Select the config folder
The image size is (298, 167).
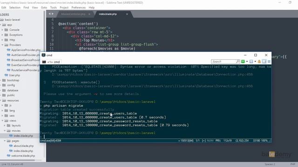click(11, 85)
